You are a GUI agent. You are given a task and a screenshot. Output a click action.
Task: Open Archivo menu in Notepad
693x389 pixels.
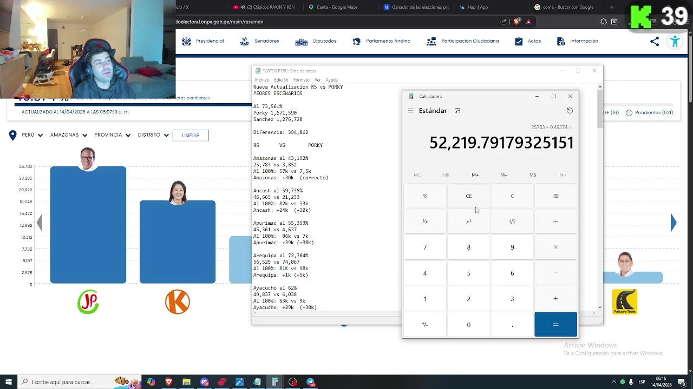261,80
